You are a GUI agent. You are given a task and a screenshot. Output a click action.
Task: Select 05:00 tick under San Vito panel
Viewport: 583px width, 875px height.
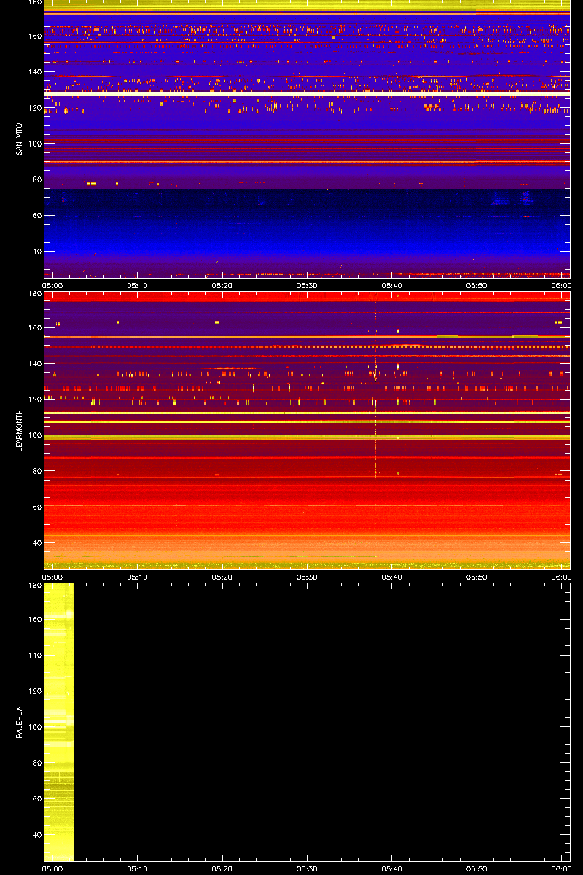pyautogui.click(x=52, y=285)
